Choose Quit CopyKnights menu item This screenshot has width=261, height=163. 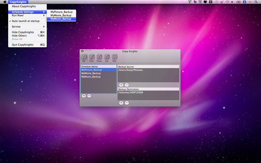(27, 45)
